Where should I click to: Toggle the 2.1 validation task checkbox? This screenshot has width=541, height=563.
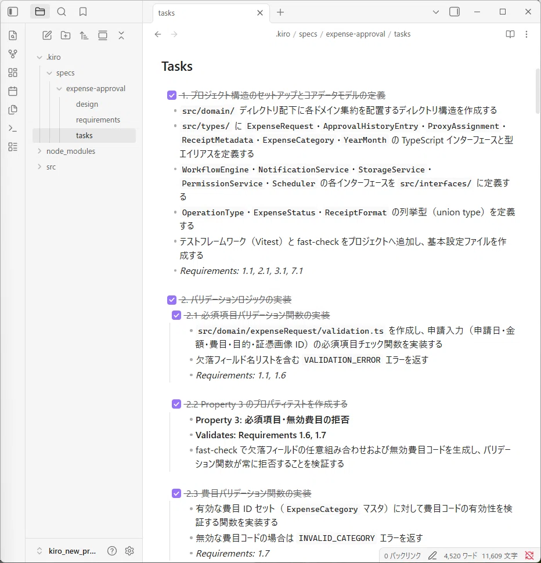[x=176, y=315]
